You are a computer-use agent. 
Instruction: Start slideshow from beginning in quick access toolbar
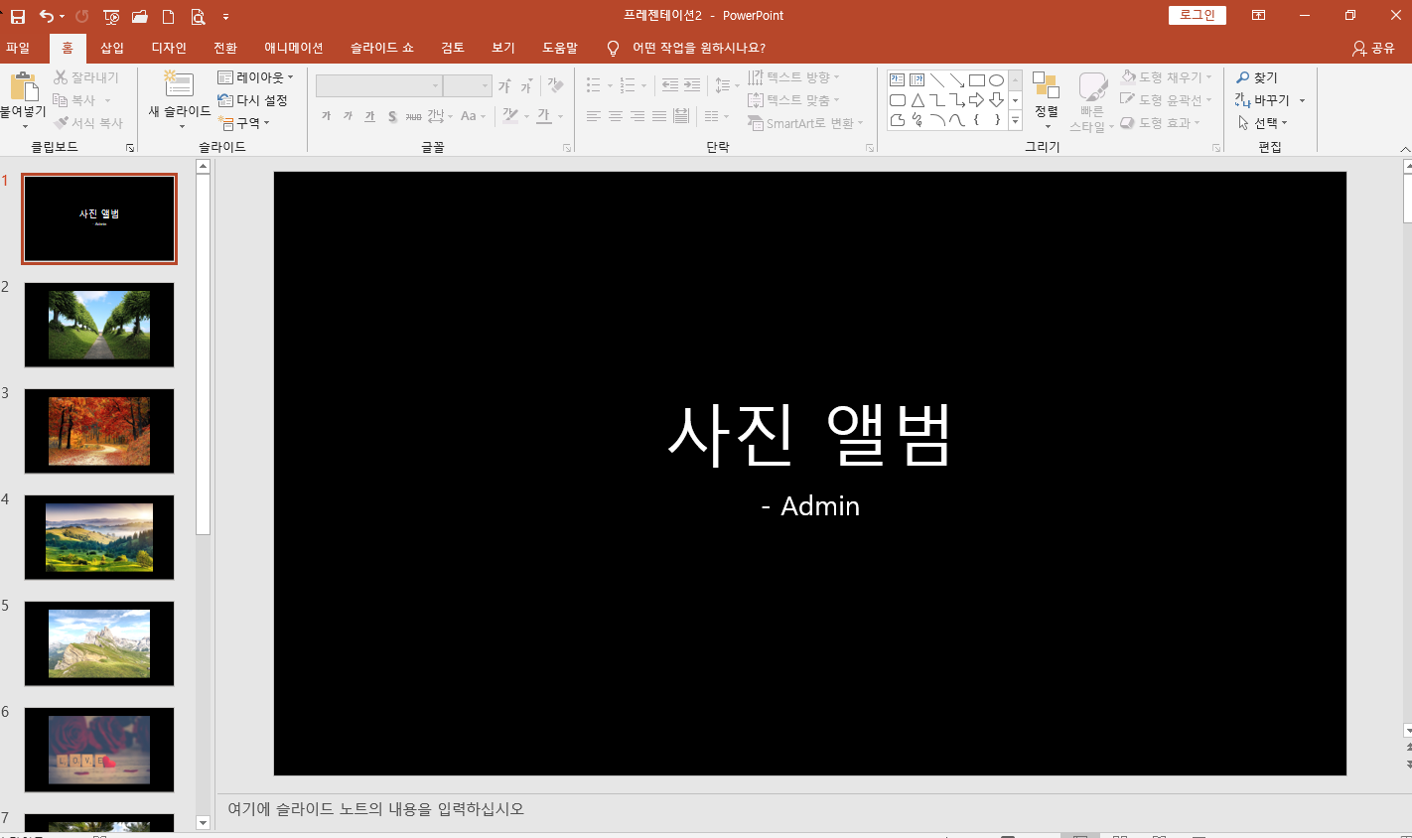[111, 16]
